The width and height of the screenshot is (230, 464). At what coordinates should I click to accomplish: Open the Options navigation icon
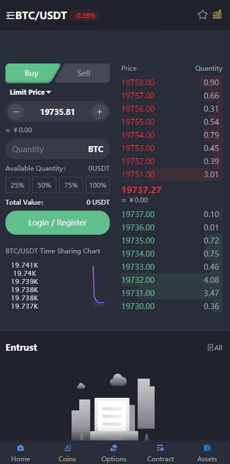[114, 448]
